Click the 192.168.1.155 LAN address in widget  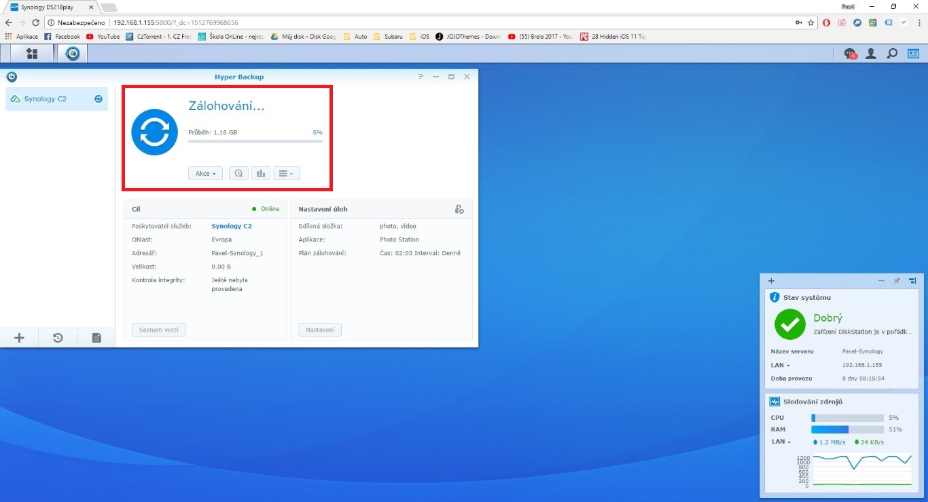tap(862, 365)
